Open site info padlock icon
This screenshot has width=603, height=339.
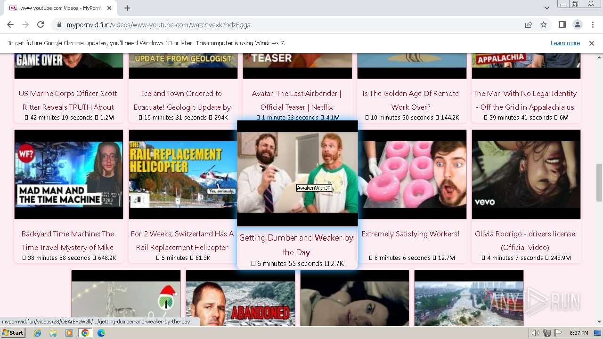point(59,24)
